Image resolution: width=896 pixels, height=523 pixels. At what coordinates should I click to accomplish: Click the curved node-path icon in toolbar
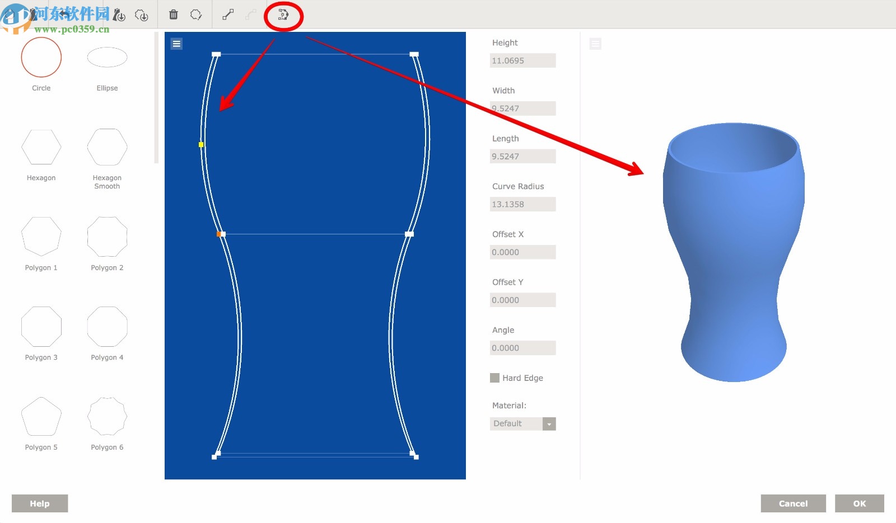click(x=283, y=15)
